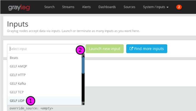Expand the System / Inputs dropdown menu
This screenshot has height=111, width=196.
[156, 7]
